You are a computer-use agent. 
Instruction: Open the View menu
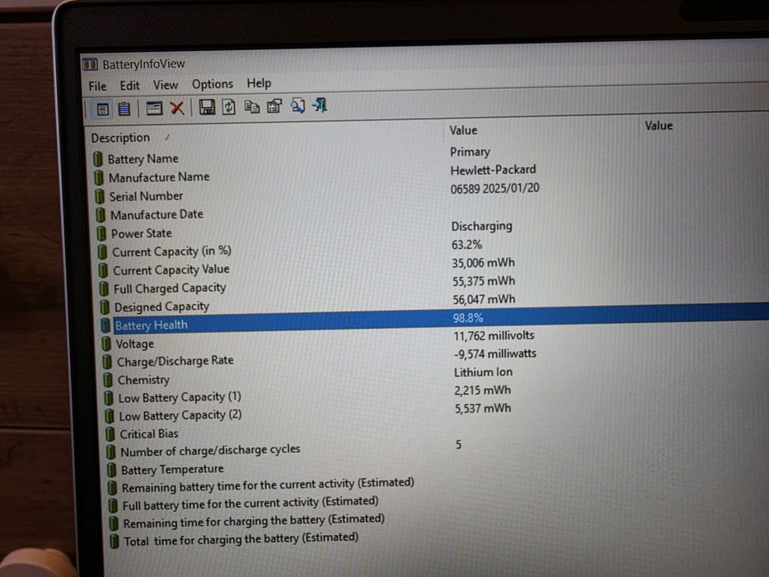click(x=166, y=85)
